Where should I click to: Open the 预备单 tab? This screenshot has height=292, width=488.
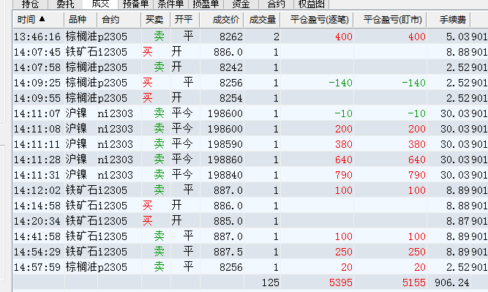tap(135, 4)
